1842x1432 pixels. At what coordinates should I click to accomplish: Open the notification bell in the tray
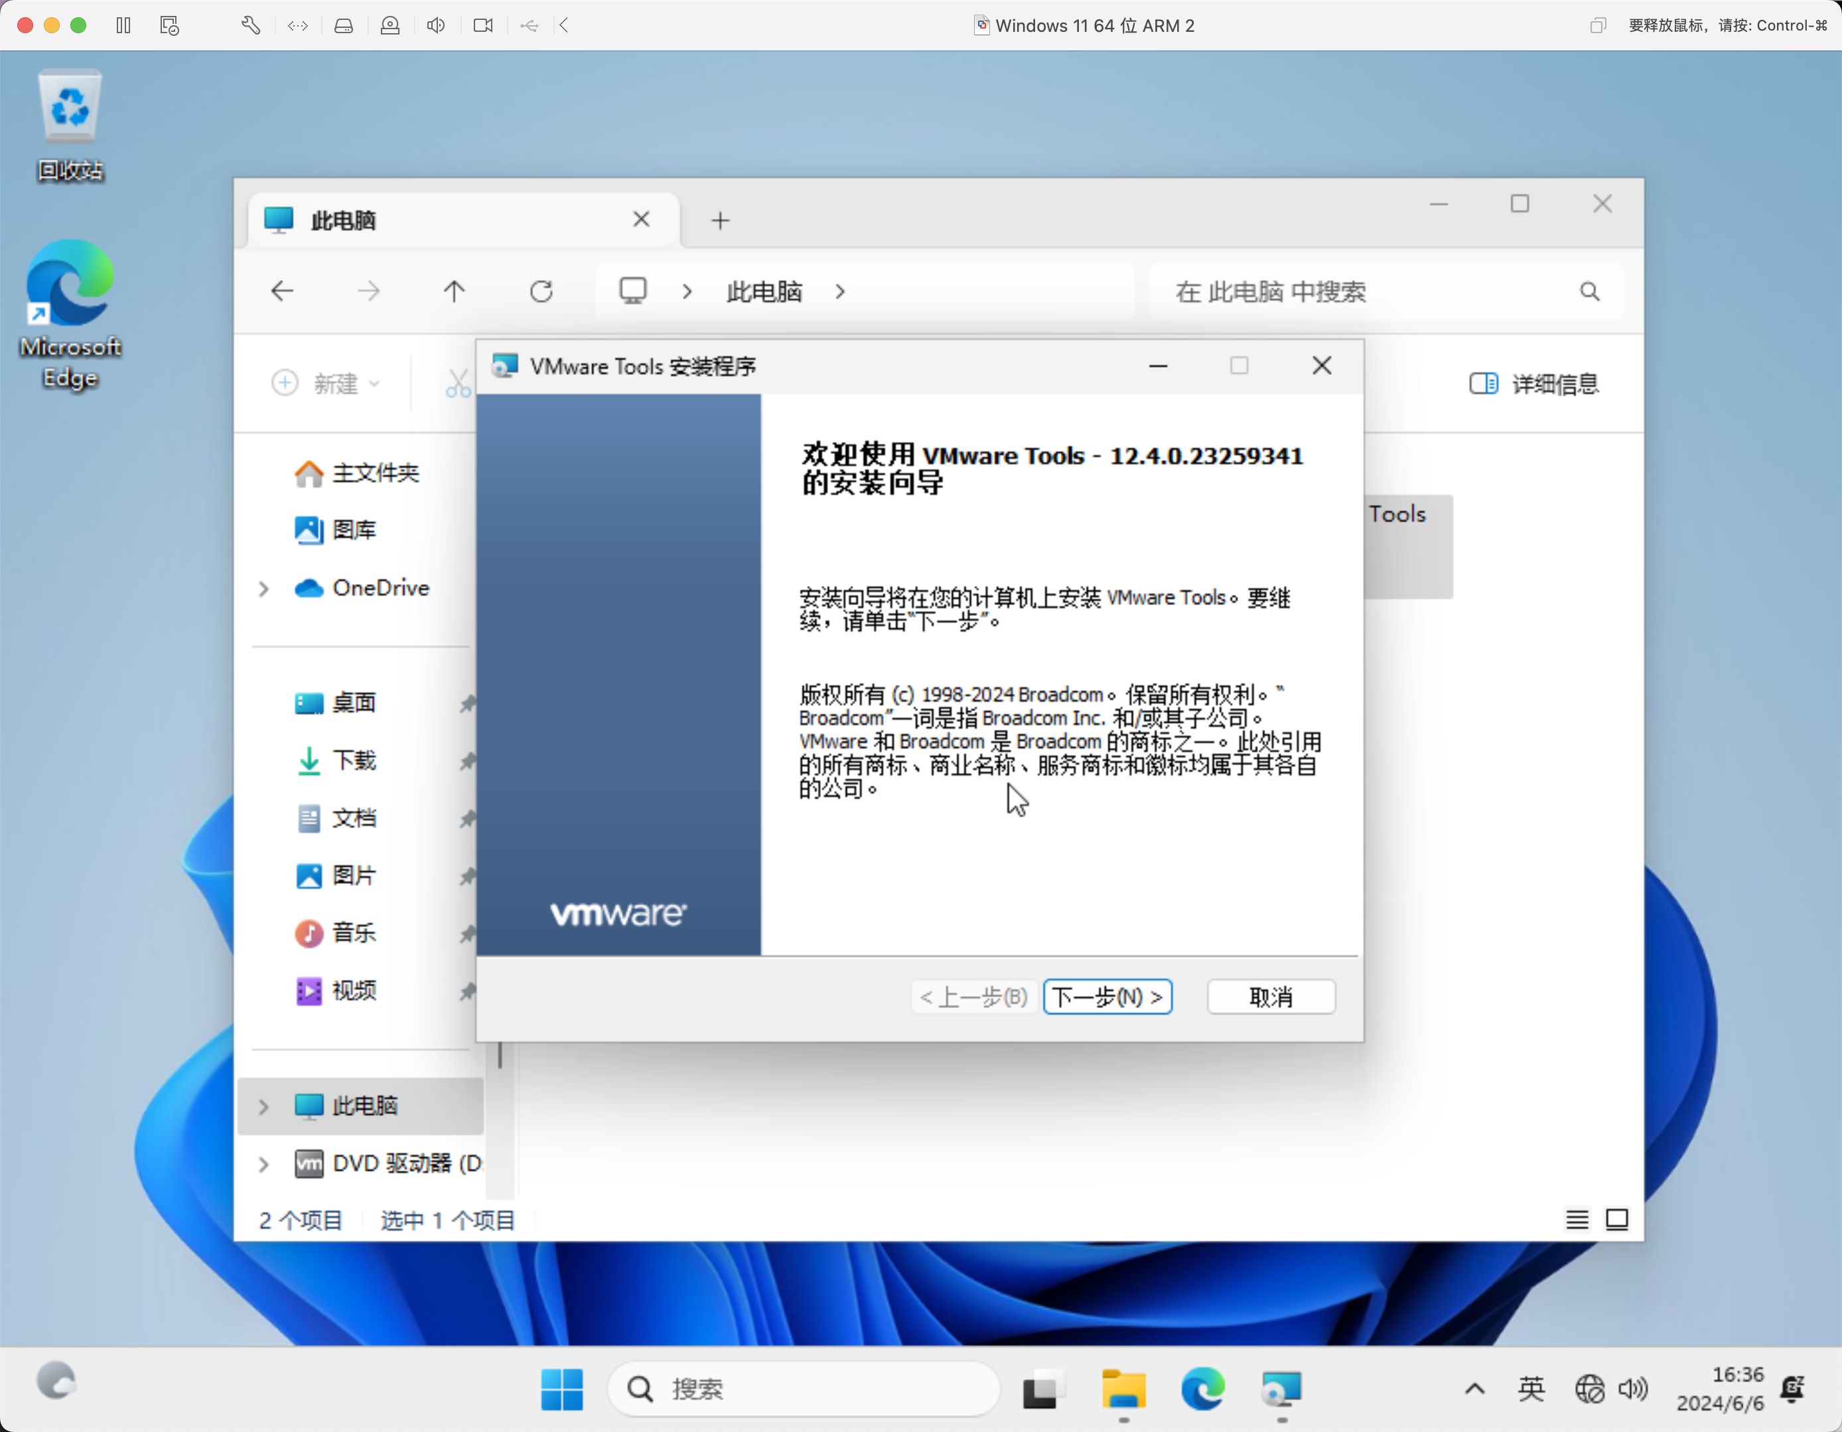(x=1793, y=1388)
